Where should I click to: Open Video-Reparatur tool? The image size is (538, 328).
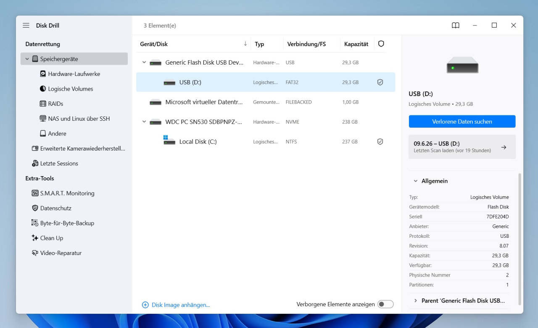pos(61,253)
